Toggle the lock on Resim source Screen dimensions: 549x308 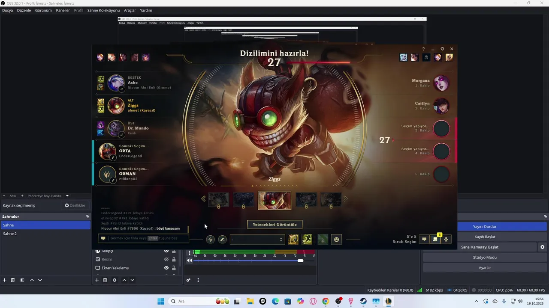click(174, 259)
